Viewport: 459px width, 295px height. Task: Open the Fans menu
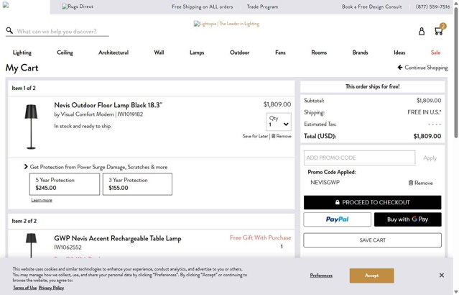coord(280,53)
